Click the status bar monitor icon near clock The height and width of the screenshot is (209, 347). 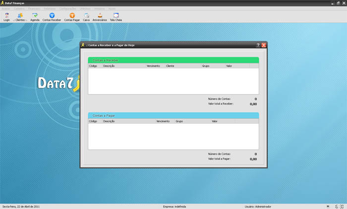[x=328, y=207]
